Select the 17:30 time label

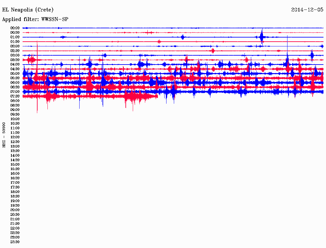point(15,187)
